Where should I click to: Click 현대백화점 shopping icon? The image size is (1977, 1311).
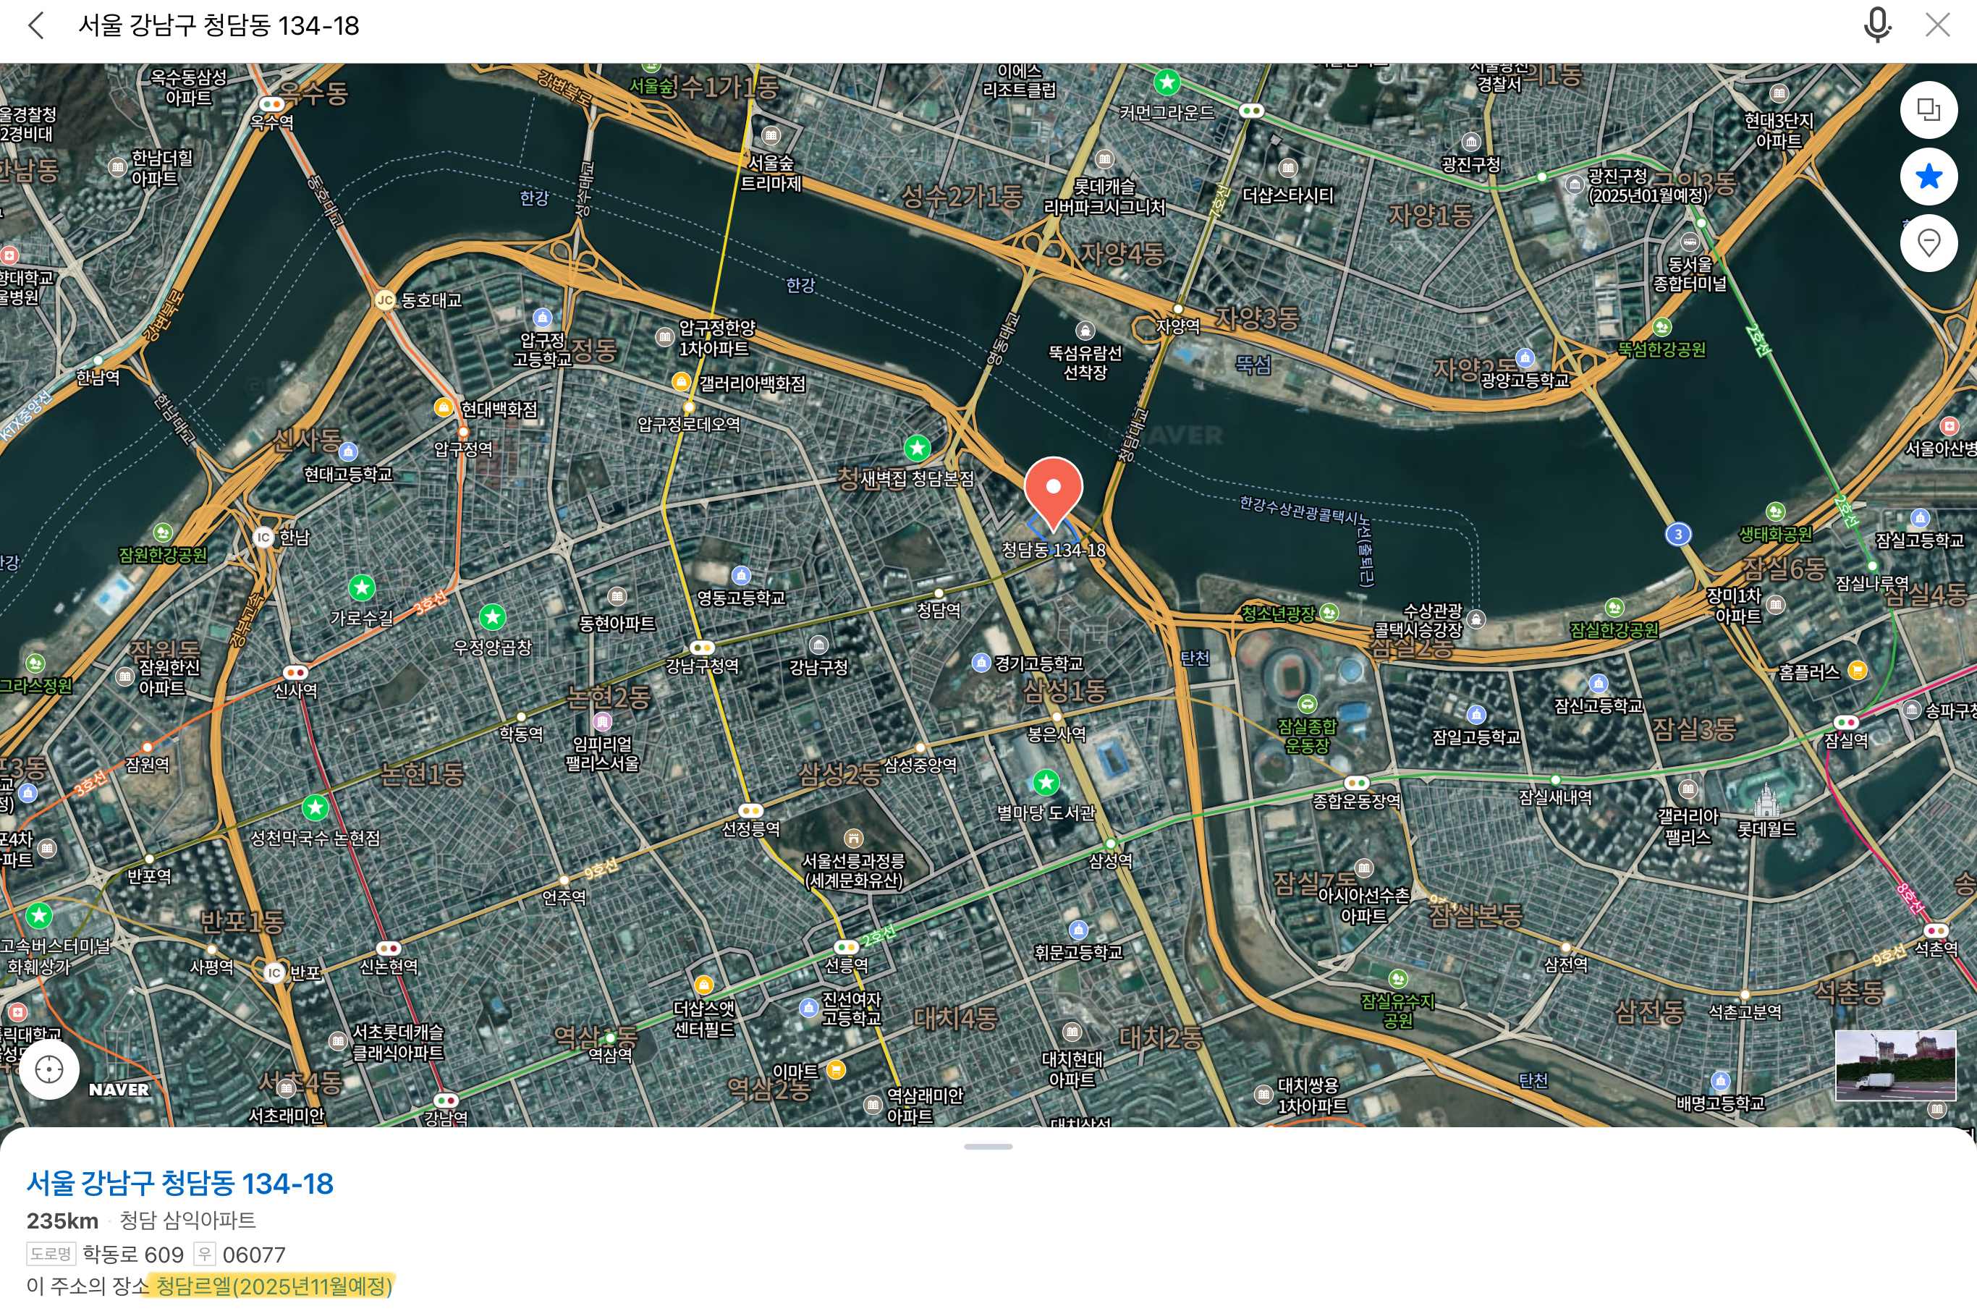[444, 408]
